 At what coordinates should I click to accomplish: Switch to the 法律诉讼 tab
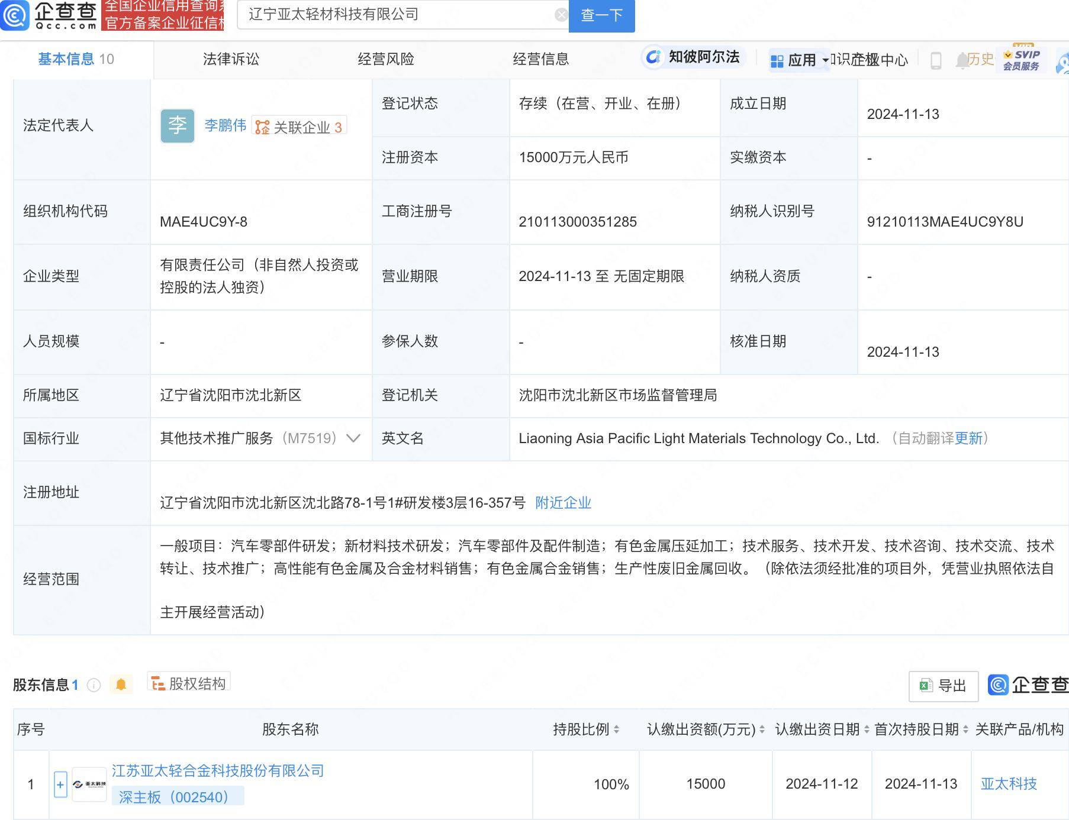pyautogui.click(x=233, y=59)
